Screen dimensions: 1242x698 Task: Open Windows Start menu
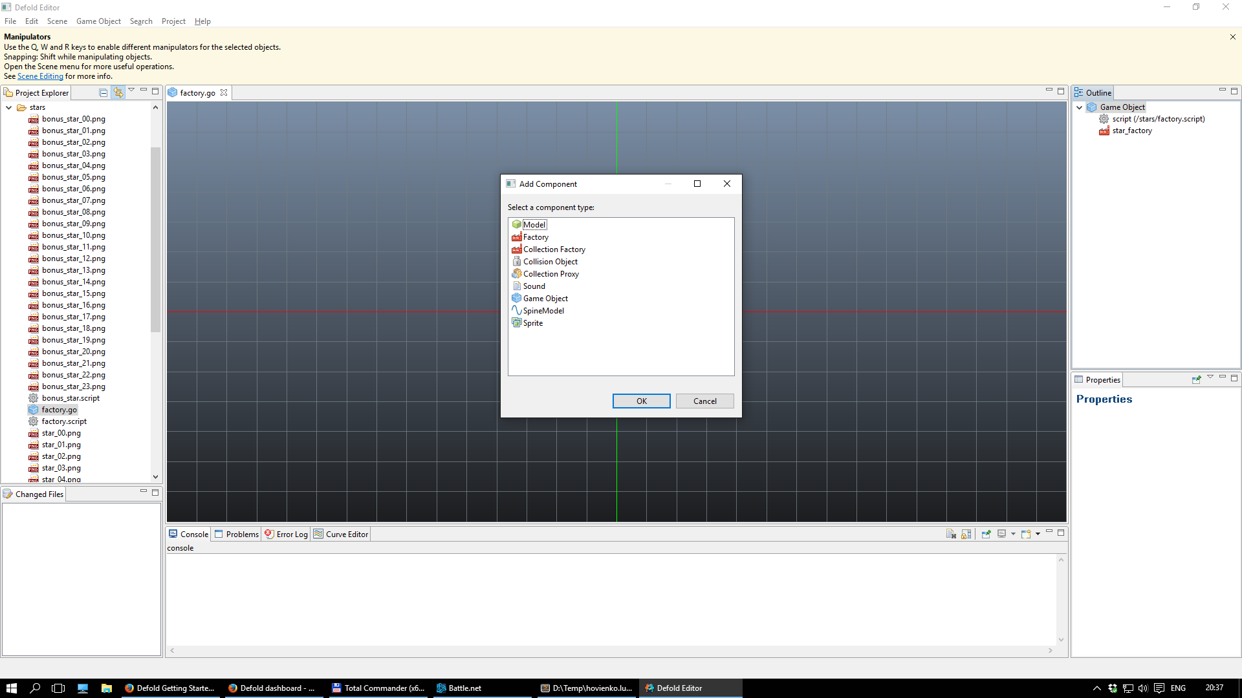point(12,688)
